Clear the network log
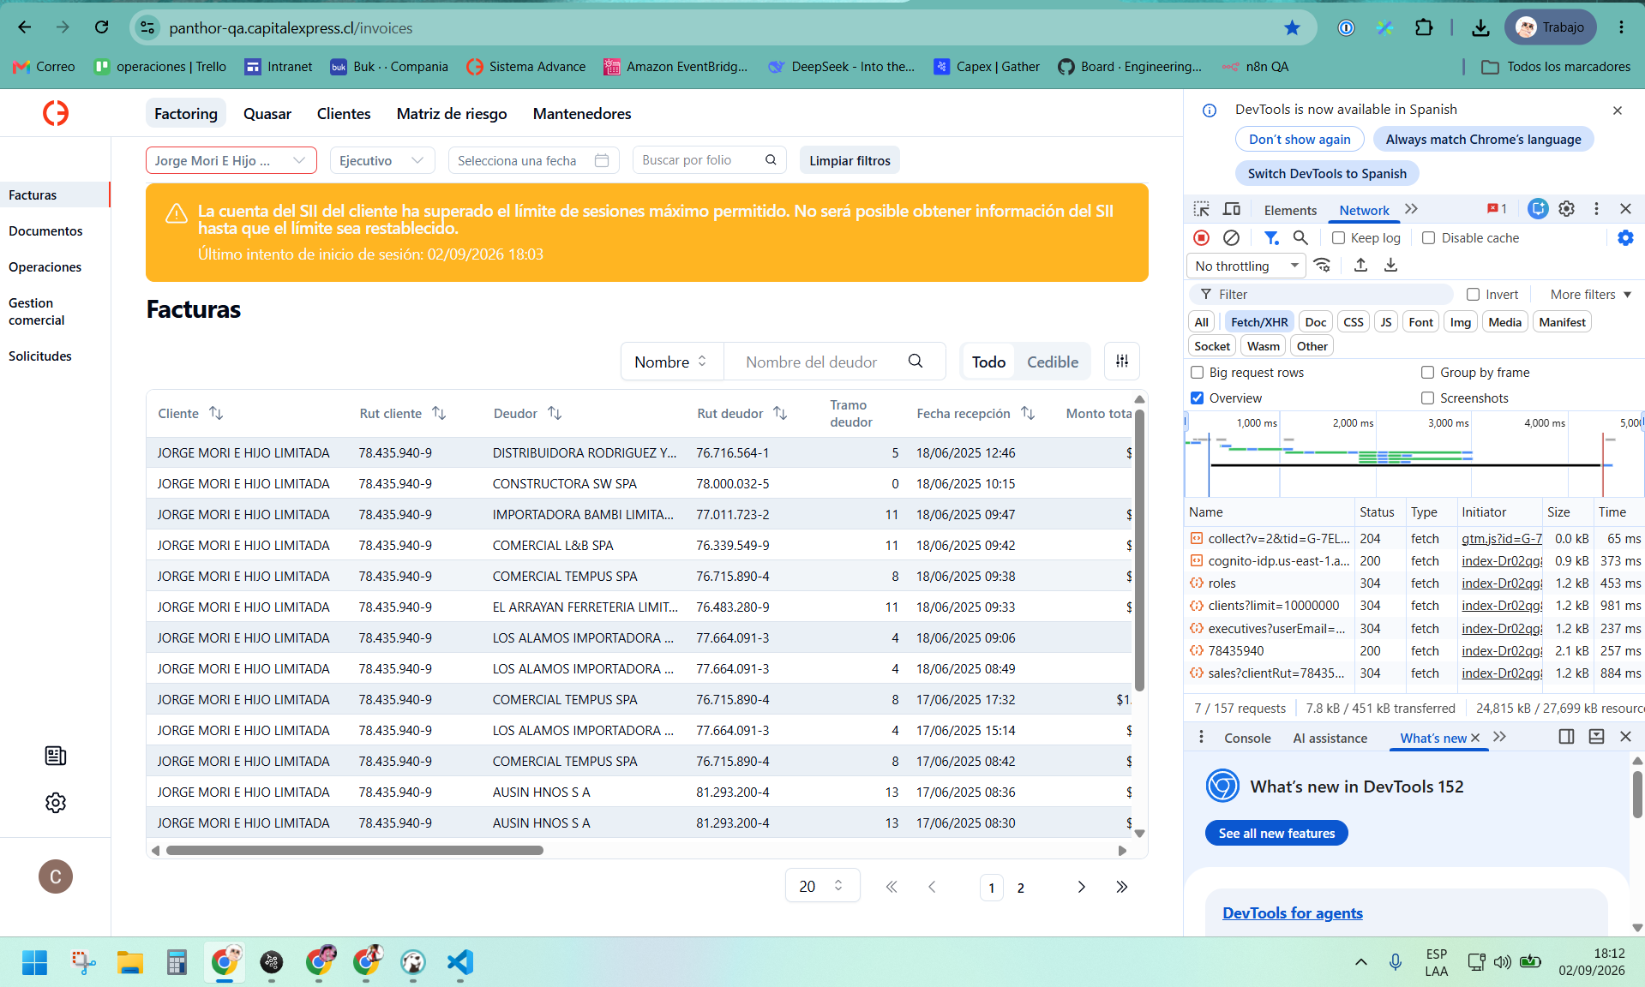The height and width of the screenshot is (987, 1645). tap(1231, 238)
